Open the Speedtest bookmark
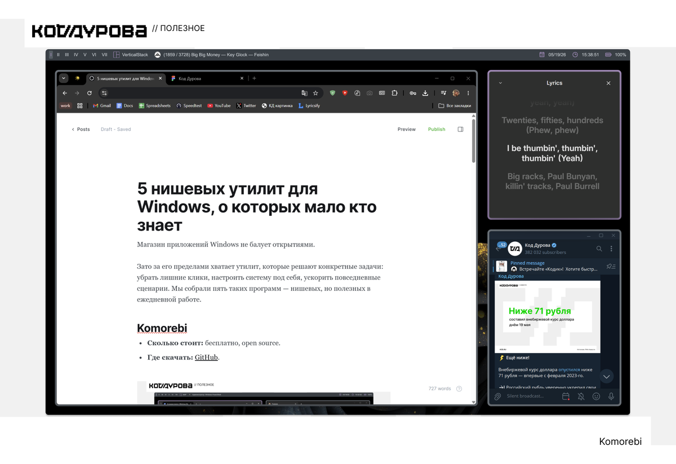The width and height of the screenshot is (676, 464). pyautogui.click(x=189, y=105)
